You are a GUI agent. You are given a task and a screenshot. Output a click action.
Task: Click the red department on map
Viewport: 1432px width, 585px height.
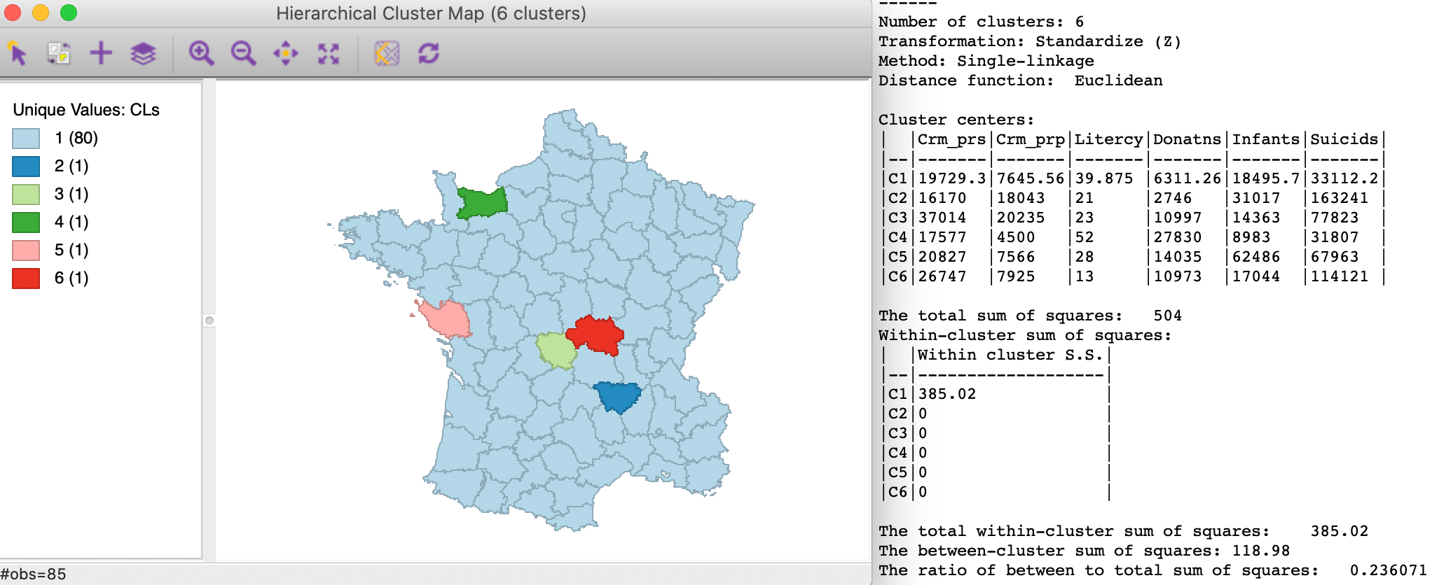pyautogui.click(x=597, y=334)
